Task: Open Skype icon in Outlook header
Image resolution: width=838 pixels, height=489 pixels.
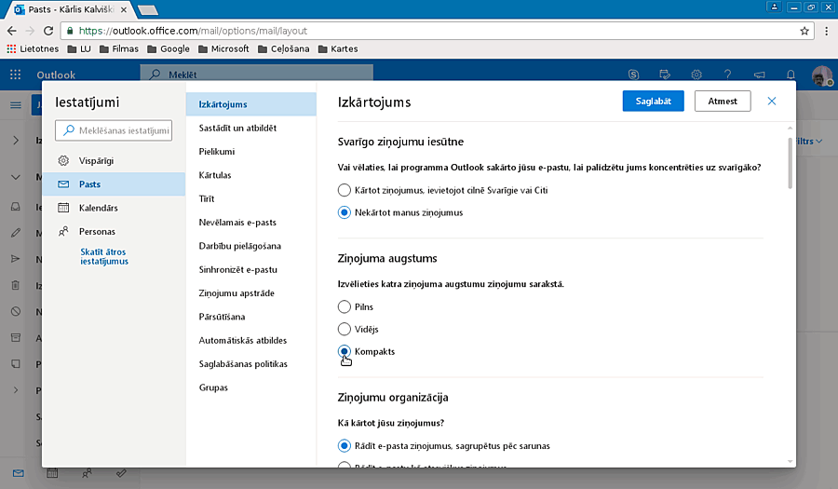Action: 633,75
